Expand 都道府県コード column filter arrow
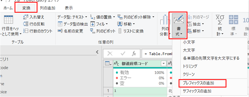 pos(163,63)
